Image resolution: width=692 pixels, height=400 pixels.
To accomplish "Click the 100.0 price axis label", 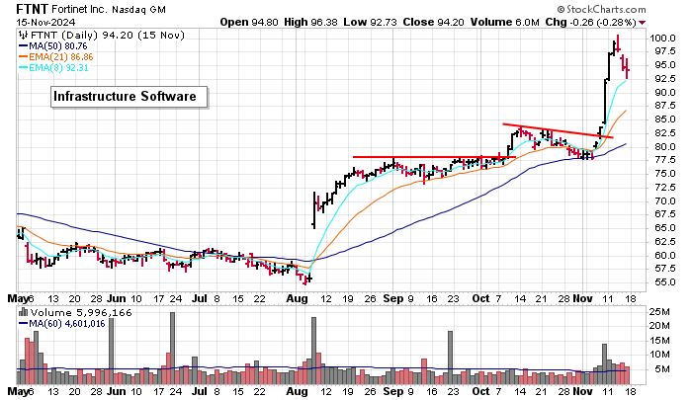I will click(x=662, y=39).
